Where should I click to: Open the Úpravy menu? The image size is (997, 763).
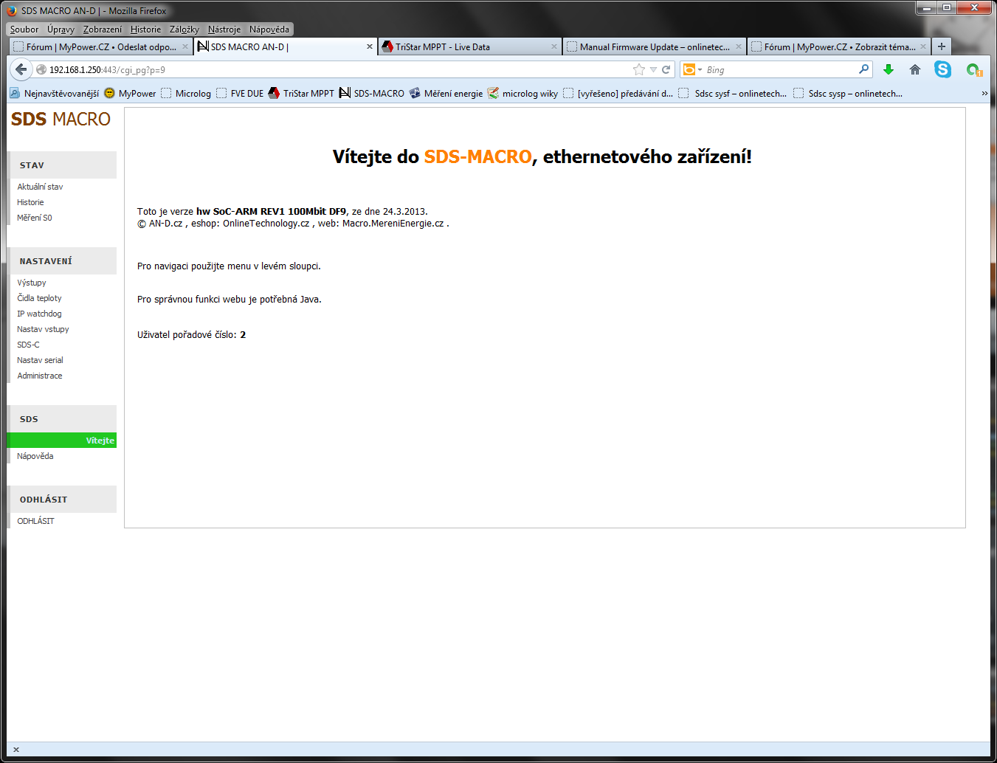click(x=61, y=30)
